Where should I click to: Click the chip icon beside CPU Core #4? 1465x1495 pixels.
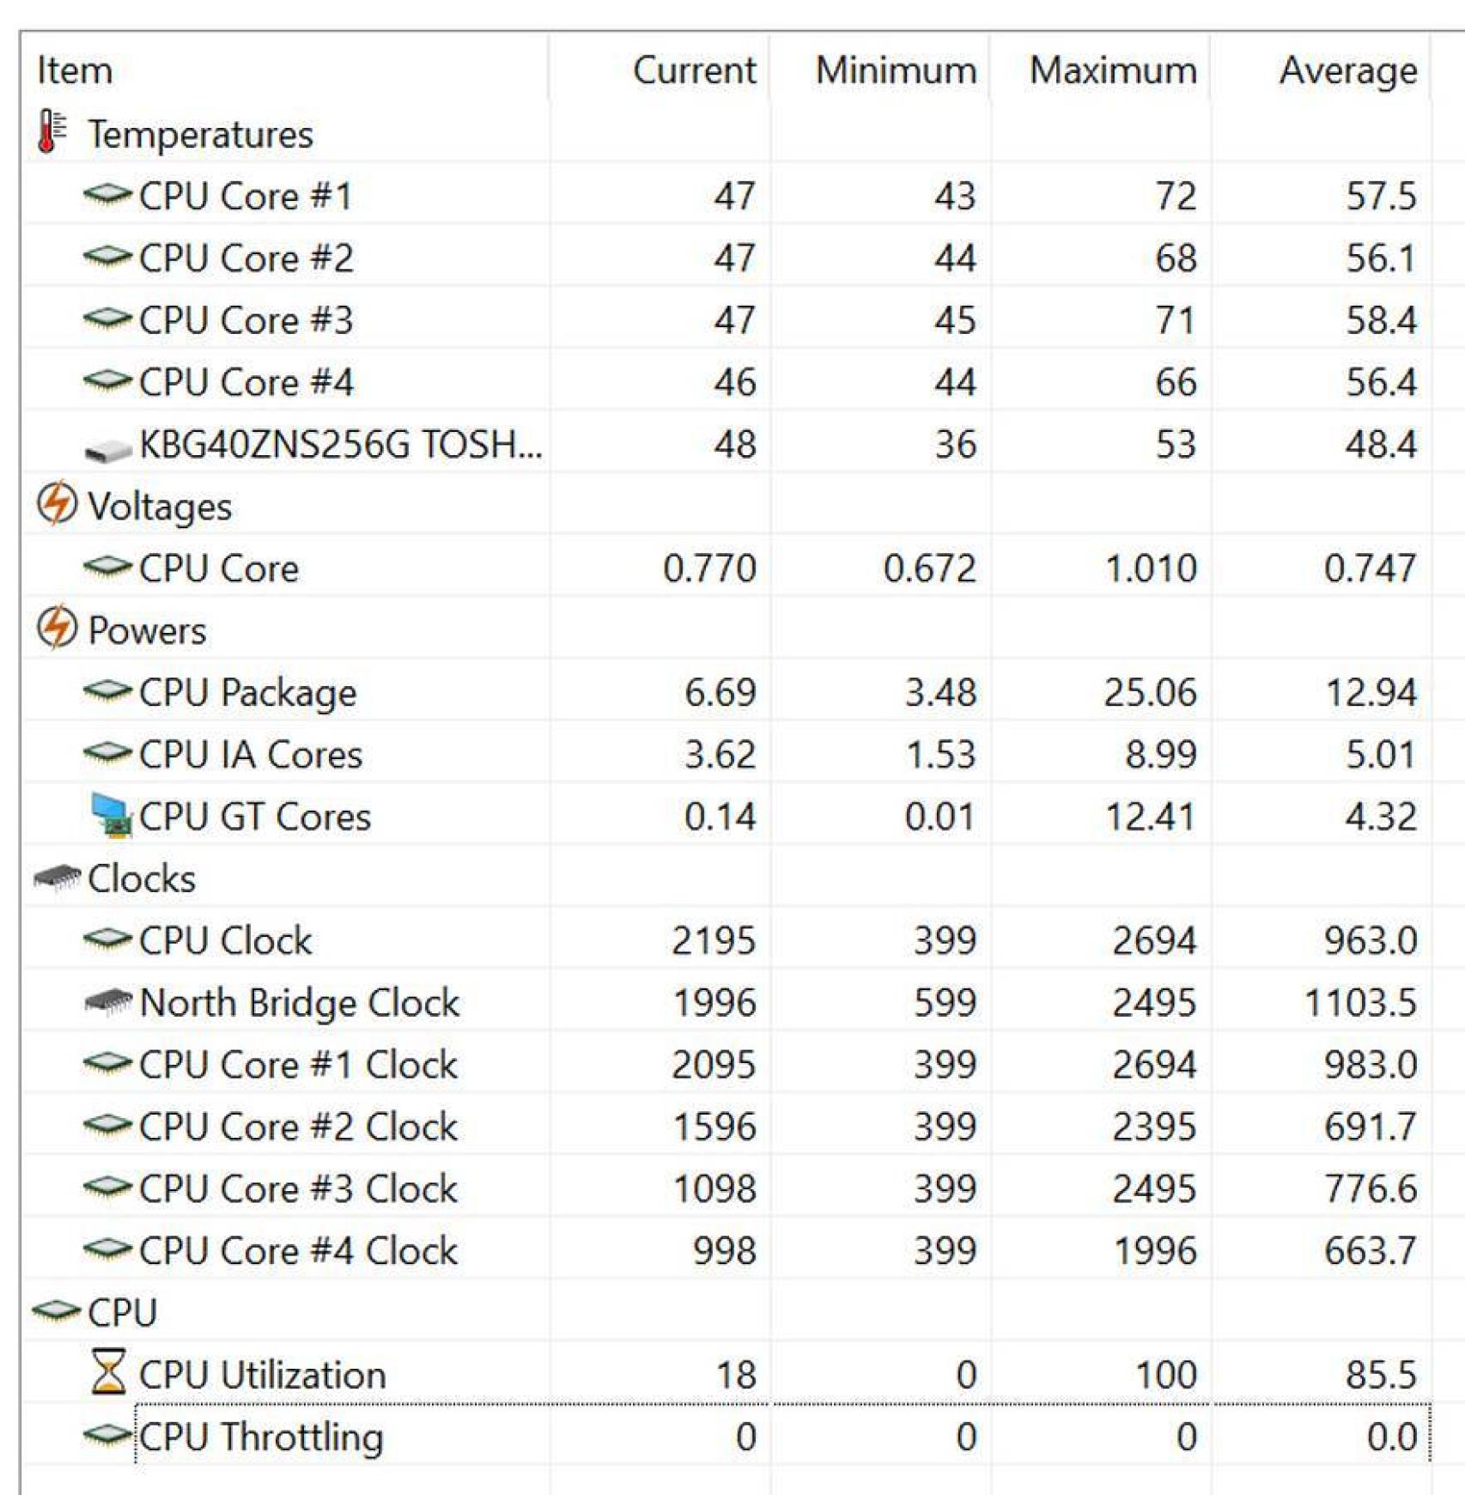[x=108, y=380]
